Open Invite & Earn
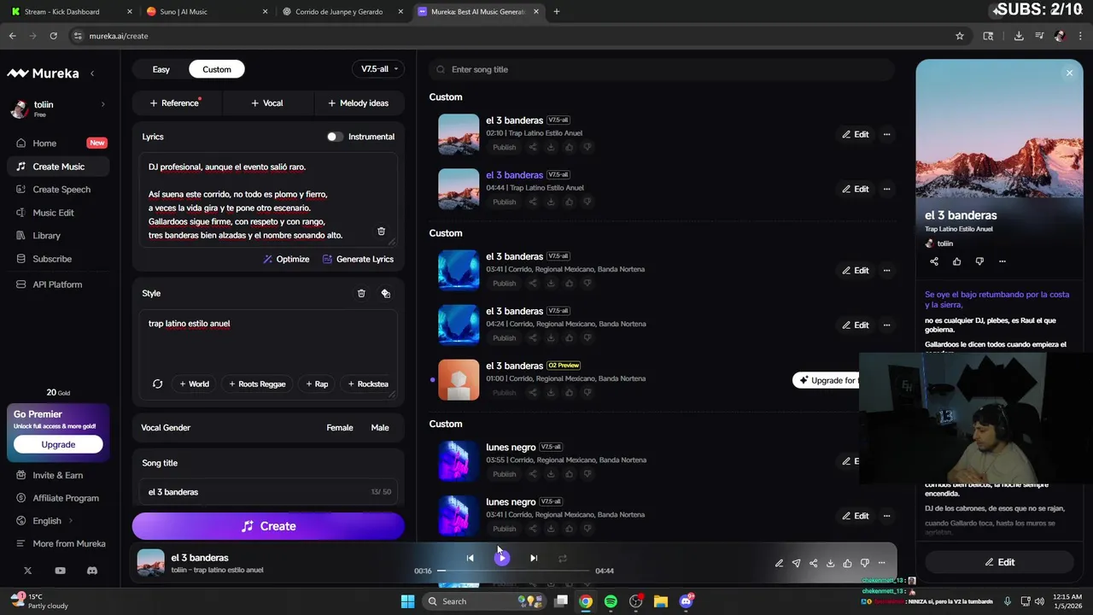 pos(57,475)
